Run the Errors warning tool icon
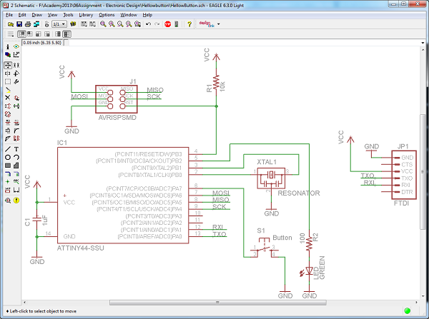Image resolution: width=429 pixels, height=319 pixels. [x=16, y=201]
